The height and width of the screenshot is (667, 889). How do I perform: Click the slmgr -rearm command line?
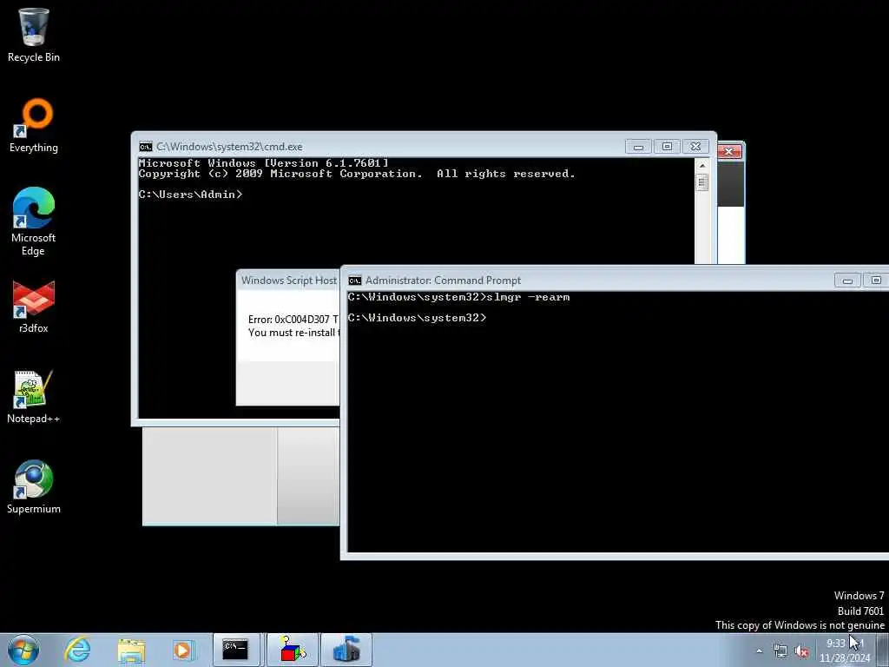458,297
